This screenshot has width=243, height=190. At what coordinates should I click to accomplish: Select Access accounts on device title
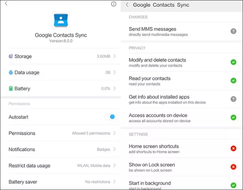(x=158, y=115)
